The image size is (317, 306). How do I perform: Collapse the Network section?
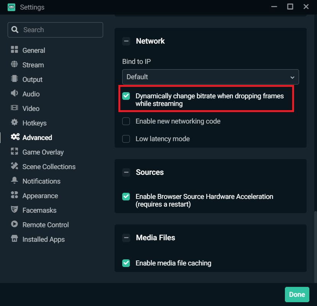point(126,41)
